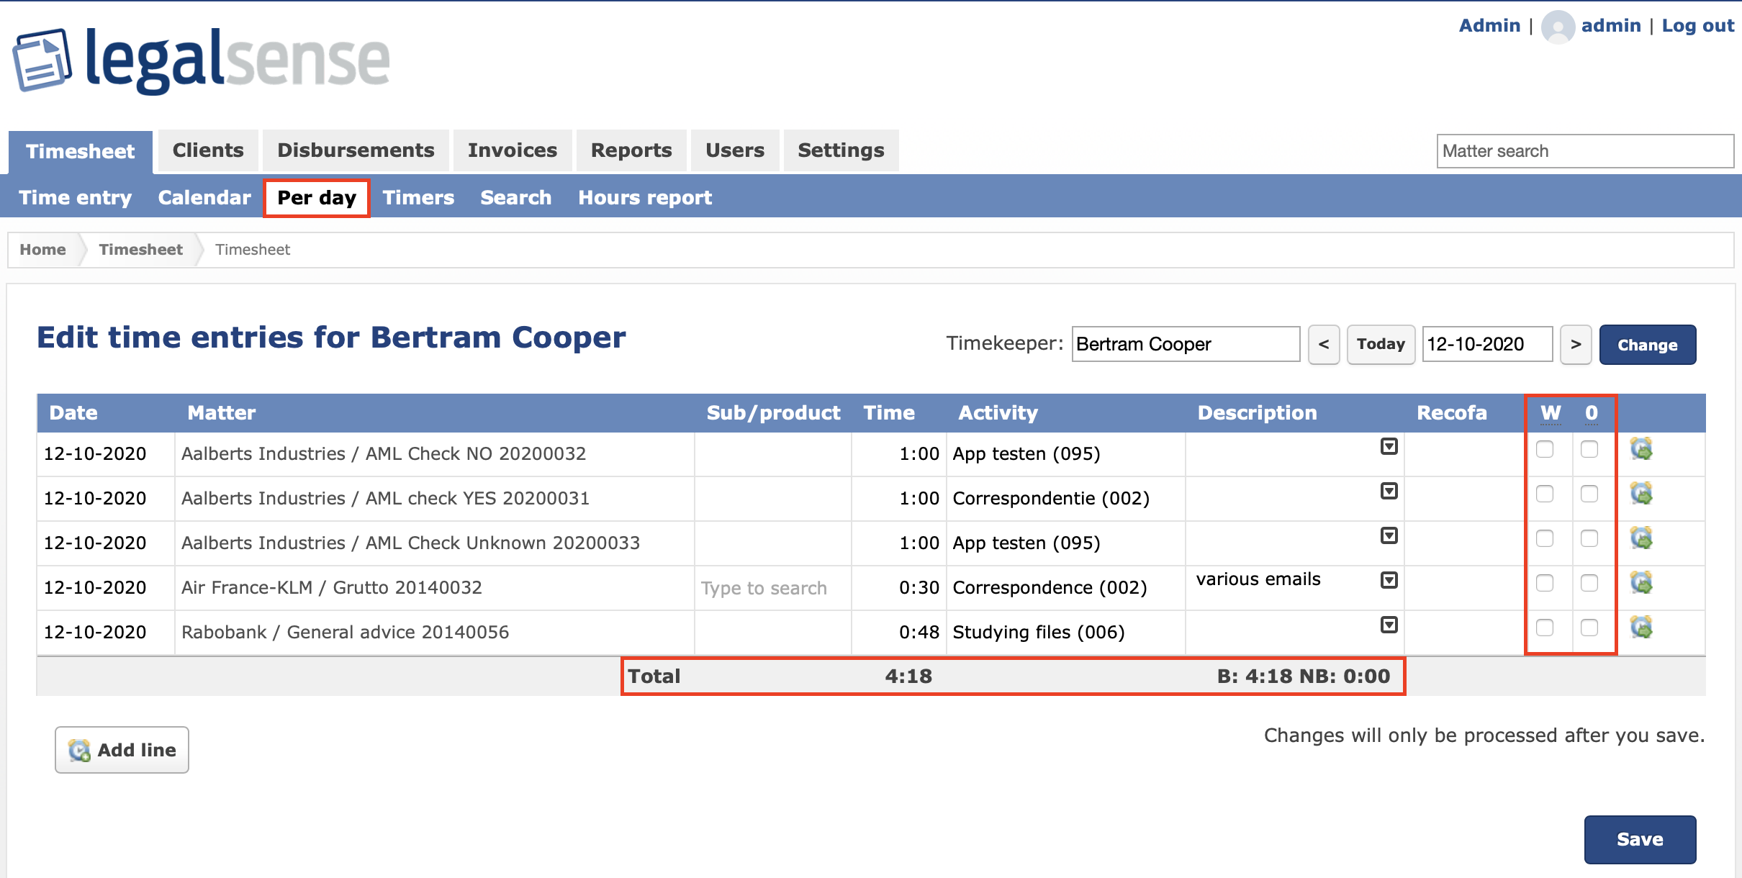The height and width of the screenshot is (878, 1742).
Task: Click the clock icon in the Air France-KLM row
Action: pos(1641,583)
